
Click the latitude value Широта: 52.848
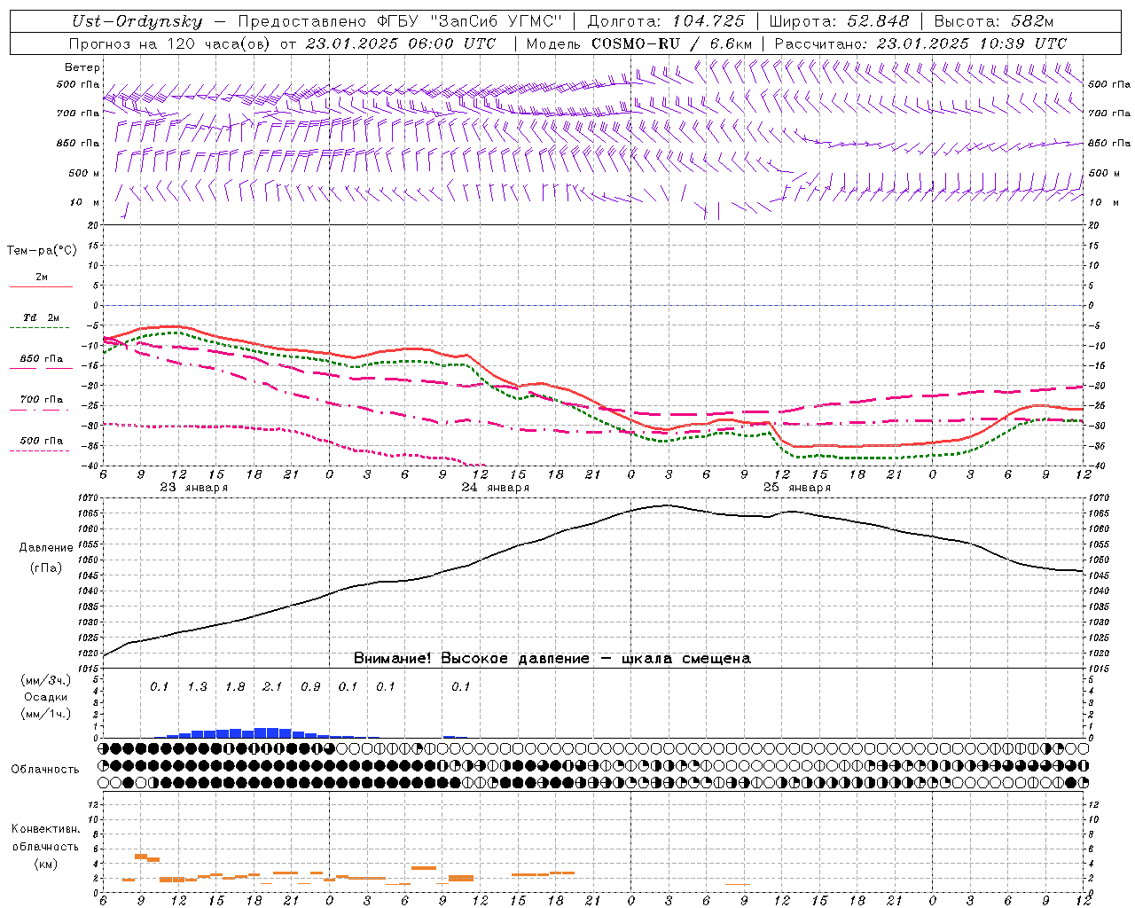pyautogui.click(x=839, y=21)
